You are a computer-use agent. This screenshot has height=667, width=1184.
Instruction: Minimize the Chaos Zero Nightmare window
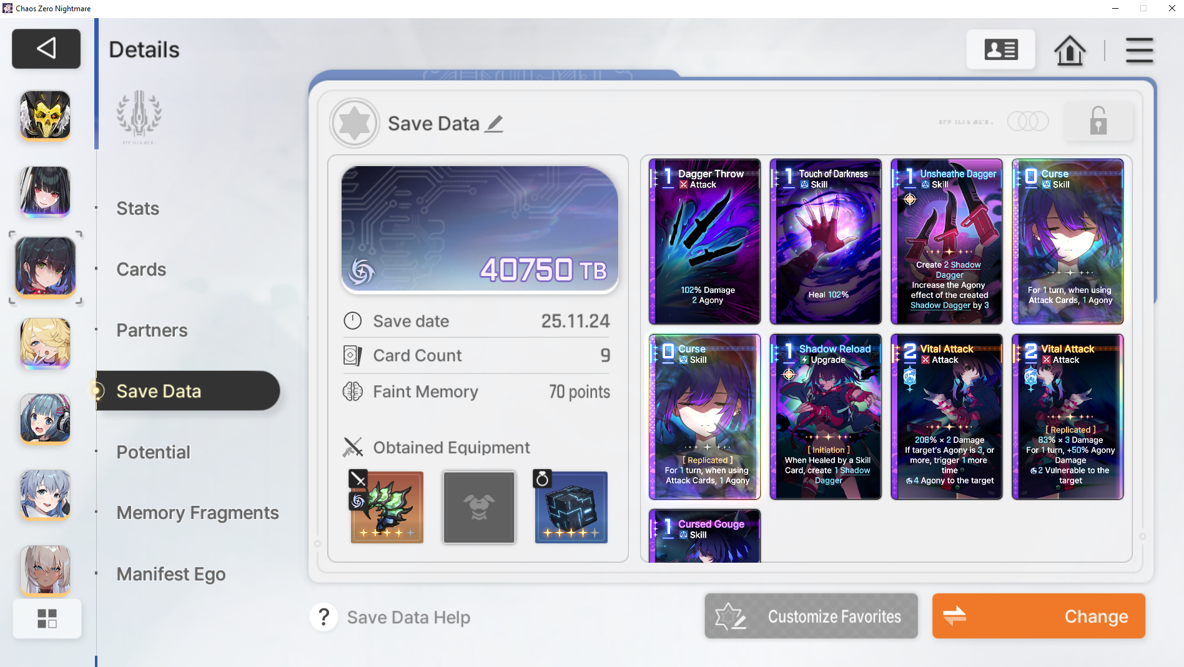coord(1116,8)
